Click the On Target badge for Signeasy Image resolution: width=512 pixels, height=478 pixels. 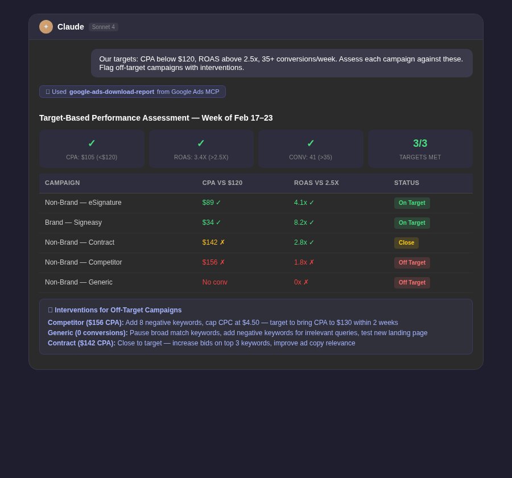(412, 223)
